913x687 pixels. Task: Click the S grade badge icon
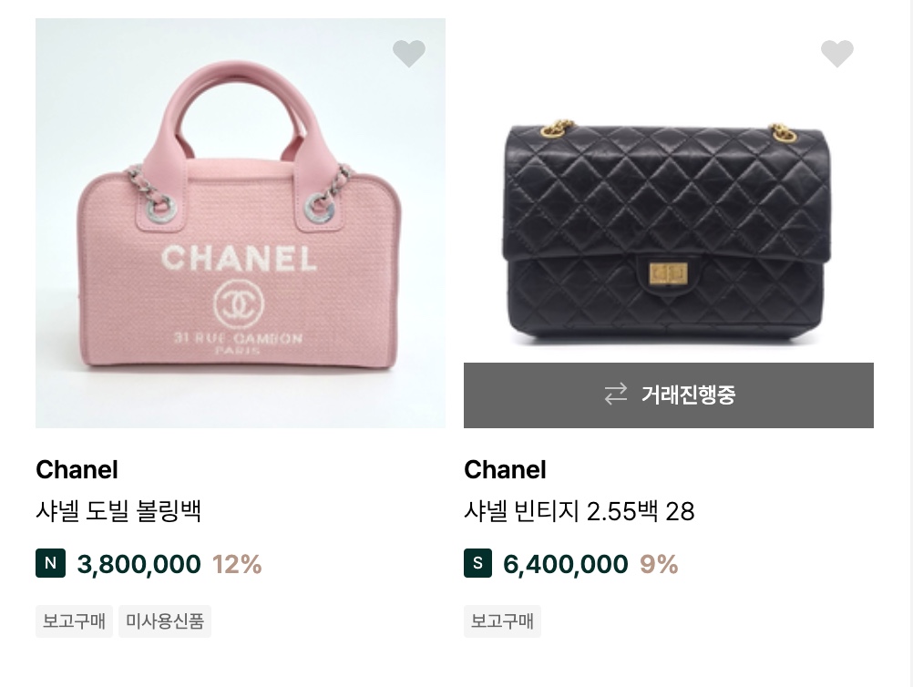(x=477, y=563)
